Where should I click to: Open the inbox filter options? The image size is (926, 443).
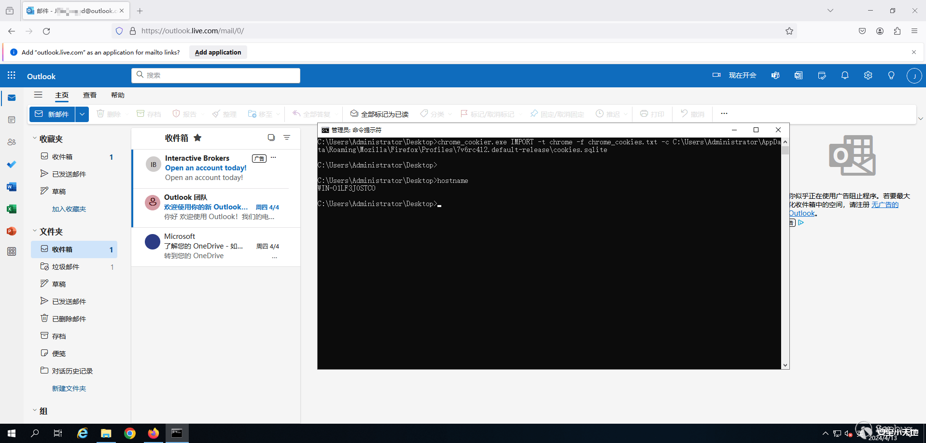287,138
